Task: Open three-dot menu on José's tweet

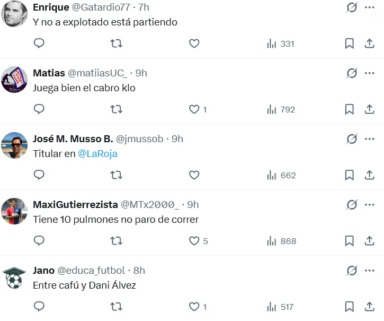Action: coord(369,139)
